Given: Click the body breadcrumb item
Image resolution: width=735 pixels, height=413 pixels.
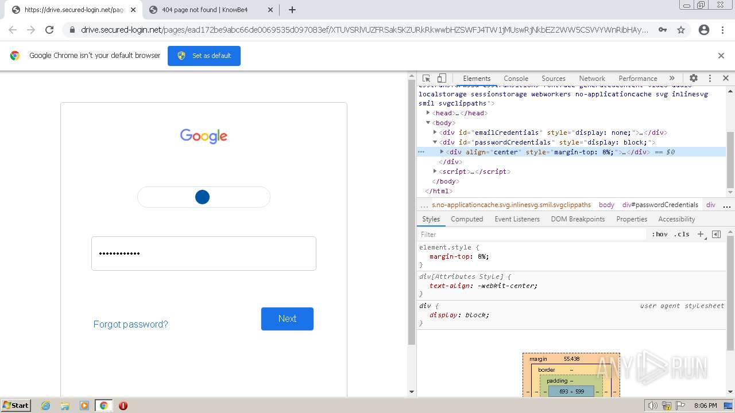Looking at the screenshot, I should tap(606, 205).
